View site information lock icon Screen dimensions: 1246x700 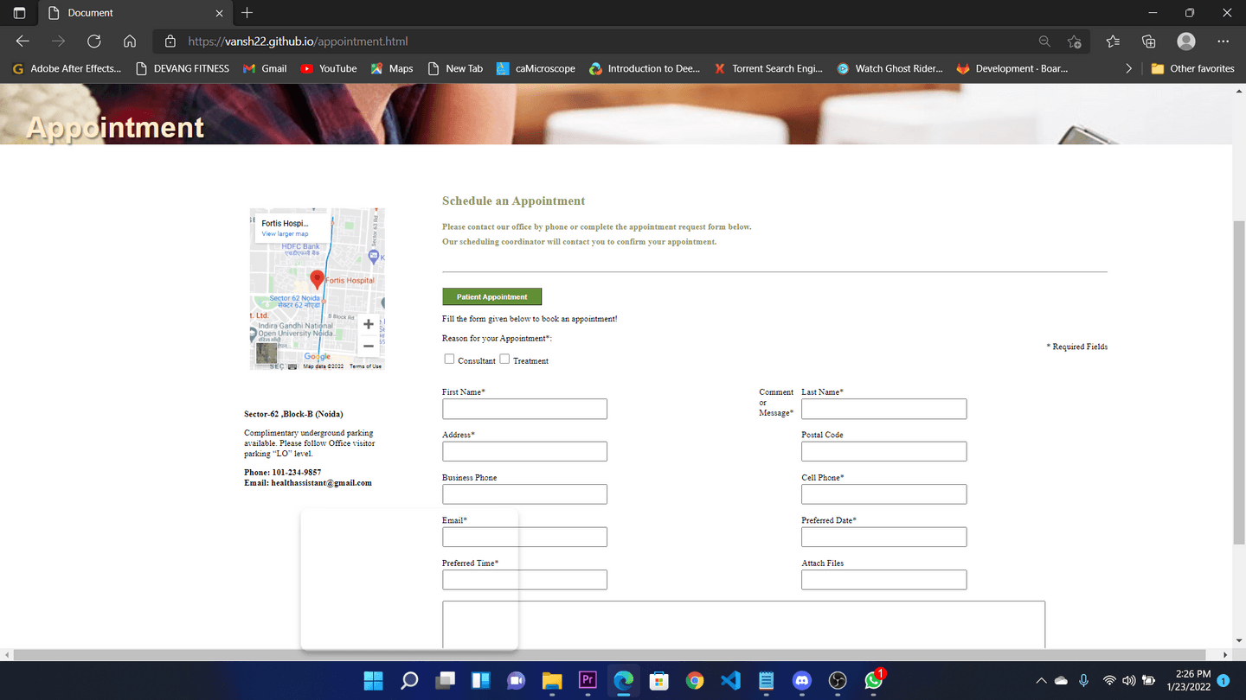point(170,41)
